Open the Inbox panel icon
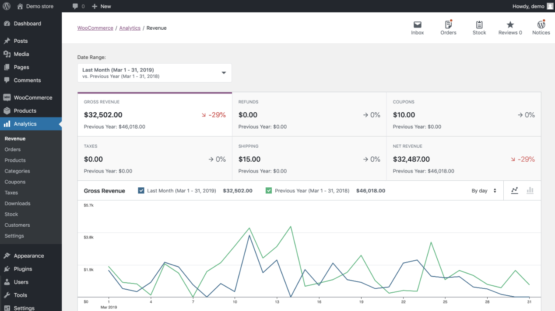Image resolution: width=555 pixels, height=311 pixels. point(417,27)
